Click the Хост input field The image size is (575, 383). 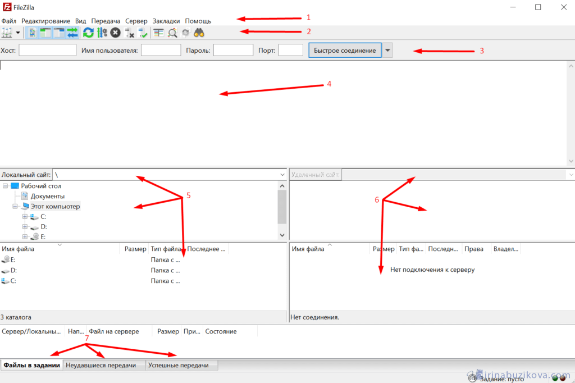click(47, 51)
